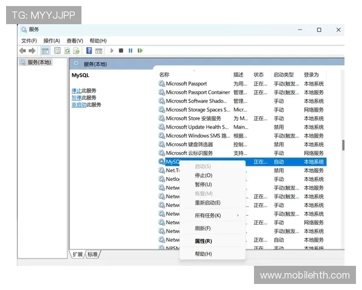This screenshot has height=290, width=362.
Task: Click the gear icon beside Microsoft Store 安装服务
Action: click(162, 118)
